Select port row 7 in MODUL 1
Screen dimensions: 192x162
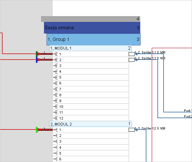(91, 89)
